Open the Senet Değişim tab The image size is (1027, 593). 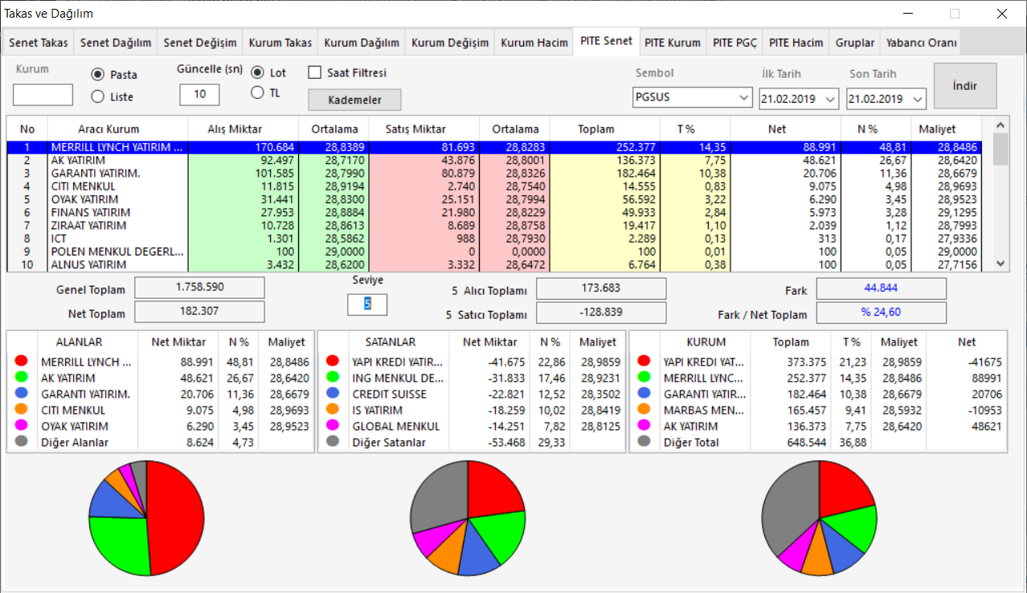point(200,43)
